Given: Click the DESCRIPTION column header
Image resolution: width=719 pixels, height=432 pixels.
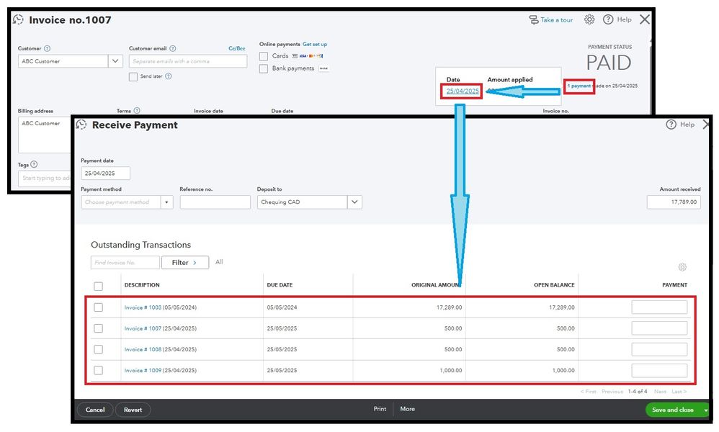Looking at the screenshot, I should click(x=142, y=285).
